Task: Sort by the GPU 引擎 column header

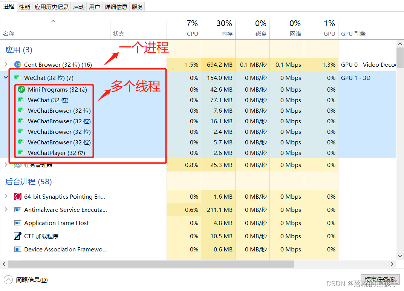Action: tap(367, 29)
